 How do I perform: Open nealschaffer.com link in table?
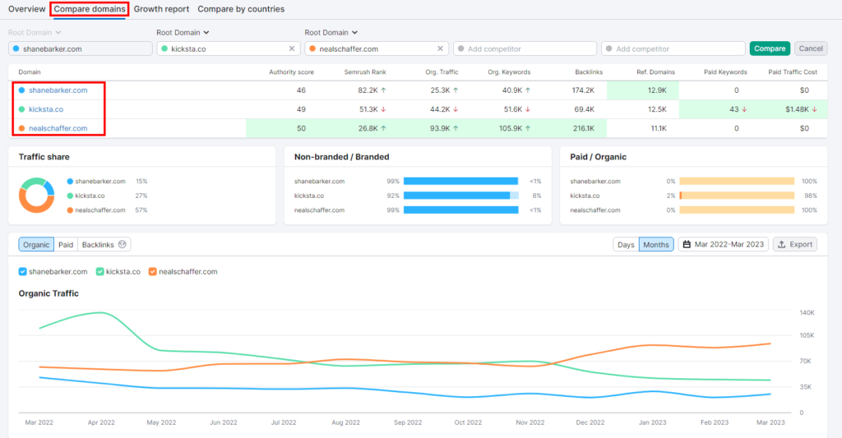click(x=58, y=128)
